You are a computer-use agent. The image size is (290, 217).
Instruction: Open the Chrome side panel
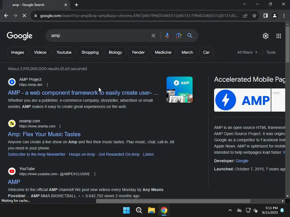click(x=266, y=16)
